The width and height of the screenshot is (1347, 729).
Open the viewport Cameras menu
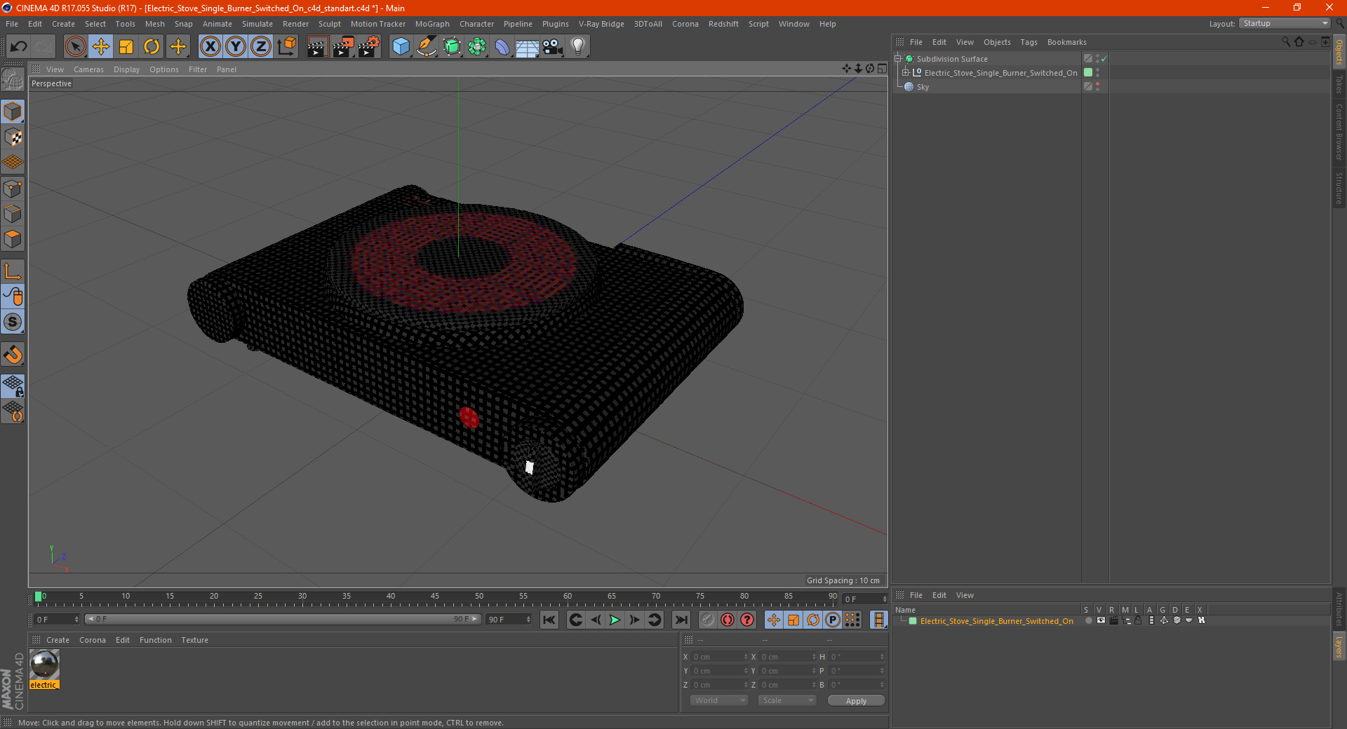click(88, 69)
